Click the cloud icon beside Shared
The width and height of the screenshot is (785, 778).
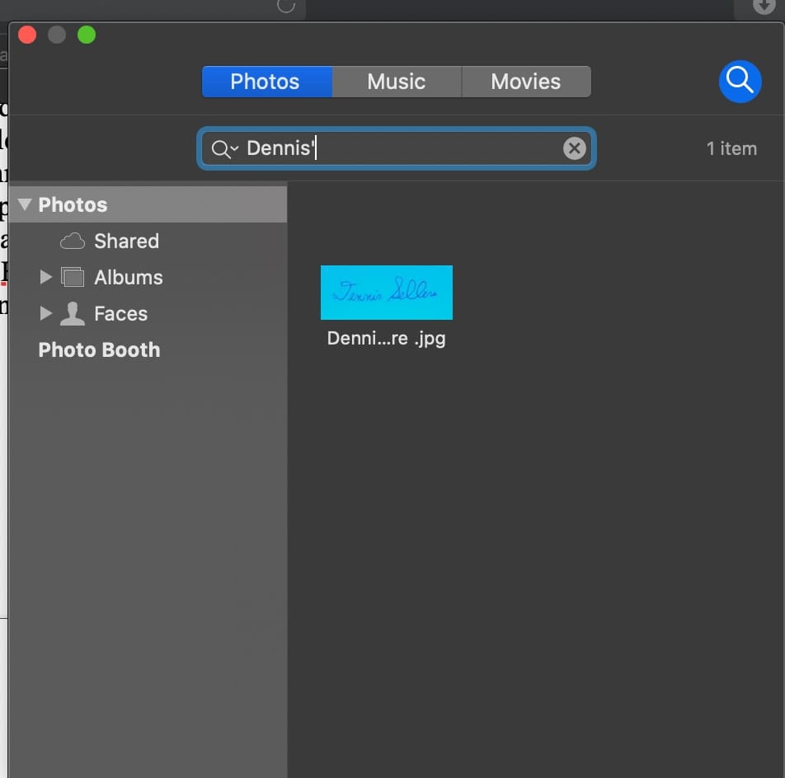(73, 241)
